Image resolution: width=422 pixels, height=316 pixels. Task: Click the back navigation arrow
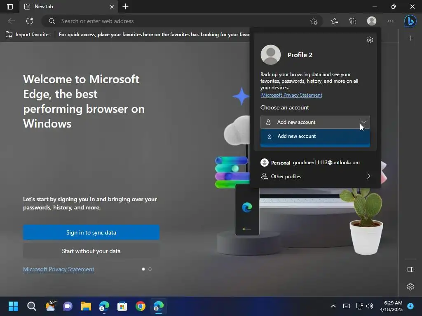(11, 21)
